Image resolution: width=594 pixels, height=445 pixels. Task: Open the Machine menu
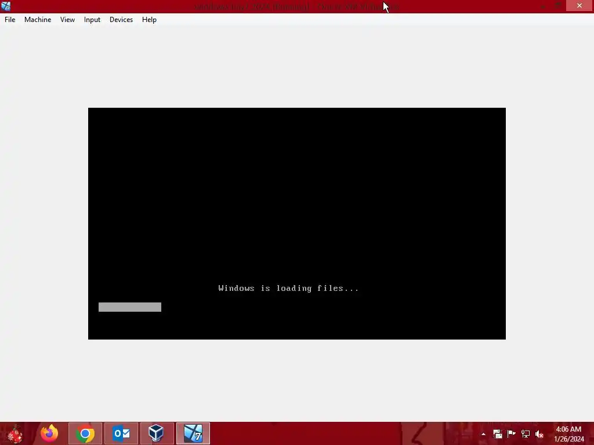tap(38, 20)
